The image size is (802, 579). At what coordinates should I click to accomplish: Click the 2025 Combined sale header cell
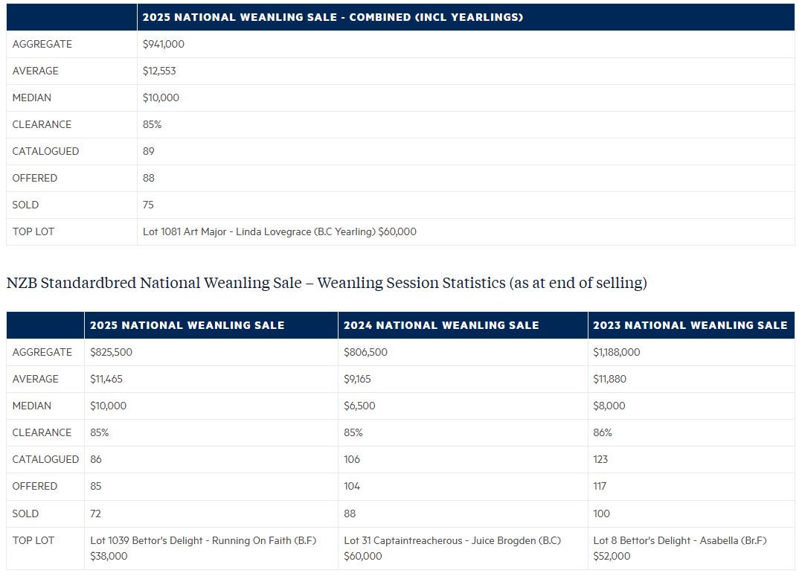pyautogui.click(x=333, y=17)
